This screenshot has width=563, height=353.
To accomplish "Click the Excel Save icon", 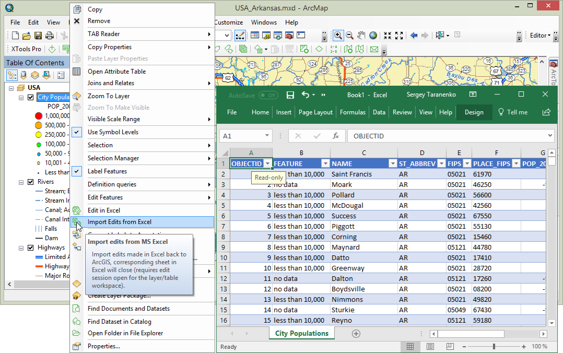I will pyautogui.click(x=290, y=95).
